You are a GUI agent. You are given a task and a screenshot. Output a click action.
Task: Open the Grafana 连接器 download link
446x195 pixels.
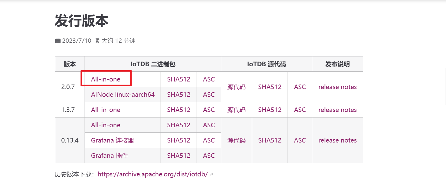click(112, 140)
